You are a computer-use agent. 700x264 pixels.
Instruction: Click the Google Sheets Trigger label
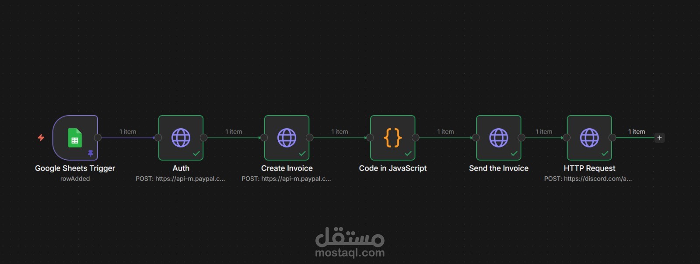click(x=75, y=168)
